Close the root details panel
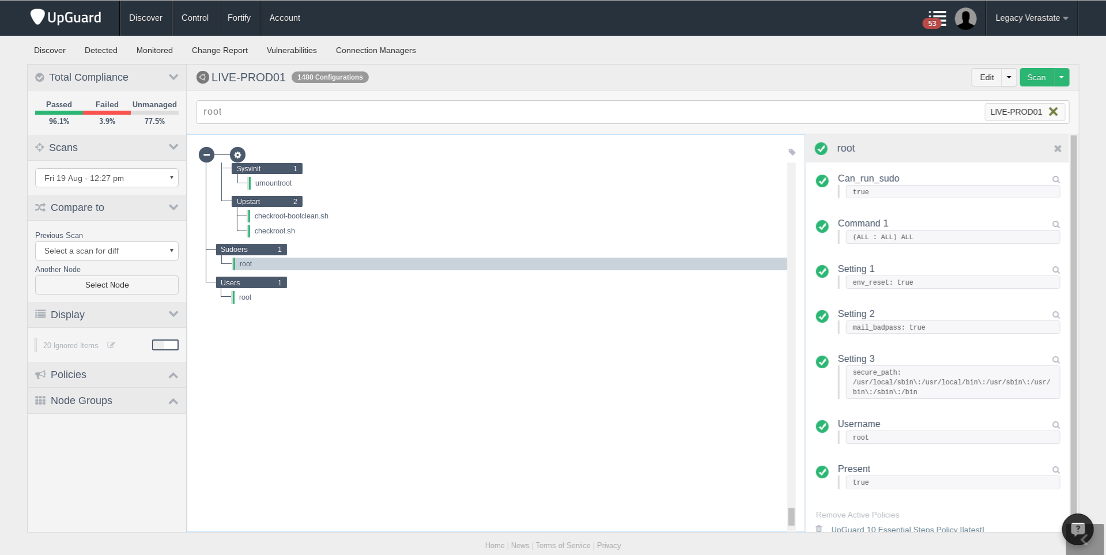Image resolution: width=1106 pixels, height=555 pixels. tap(1058, 149)
